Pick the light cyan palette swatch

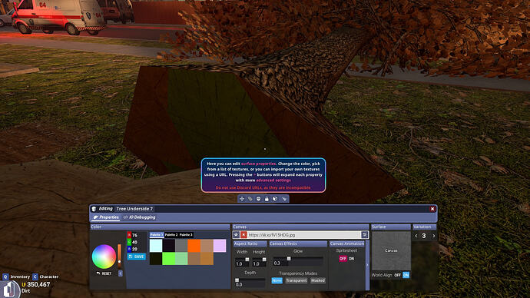(156, 246)
